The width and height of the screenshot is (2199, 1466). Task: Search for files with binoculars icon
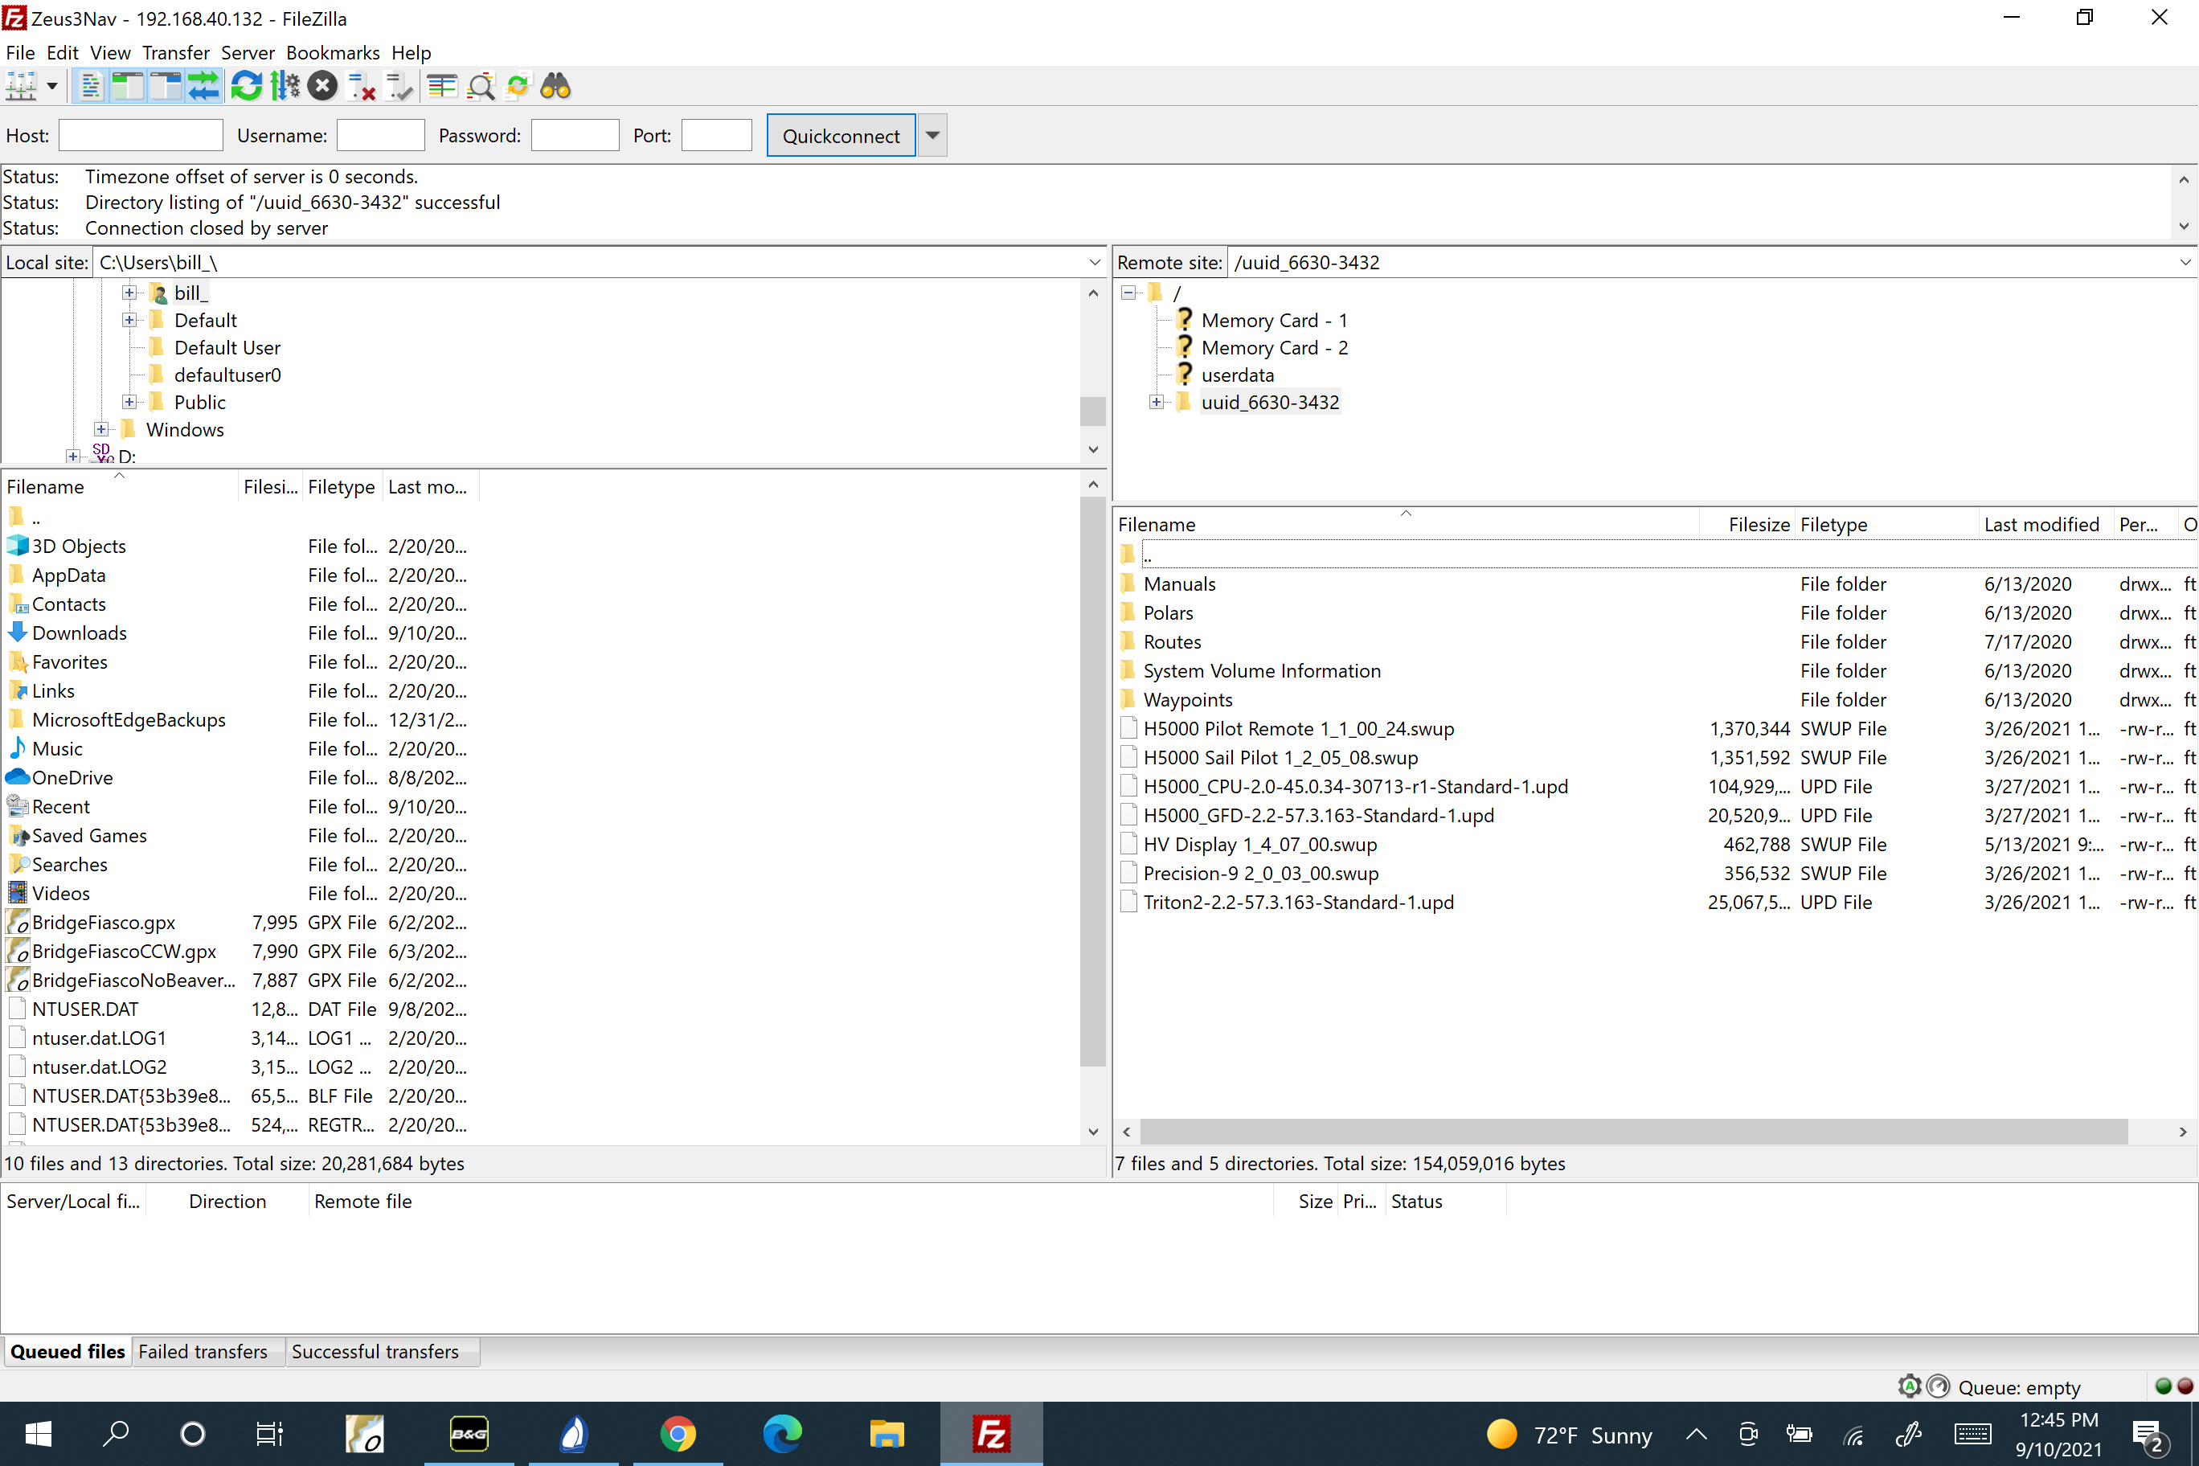[x=555, y=87]
